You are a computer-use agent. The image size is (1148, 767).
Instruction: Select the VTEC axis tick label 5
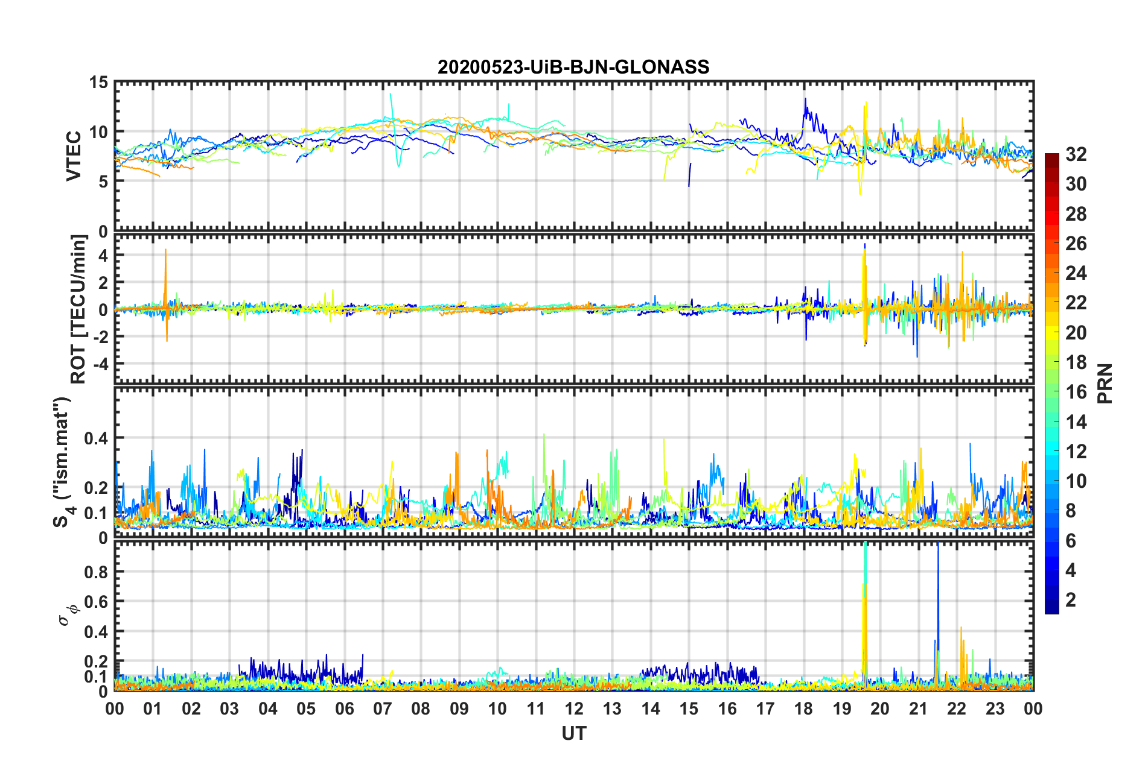pos(103,181)
